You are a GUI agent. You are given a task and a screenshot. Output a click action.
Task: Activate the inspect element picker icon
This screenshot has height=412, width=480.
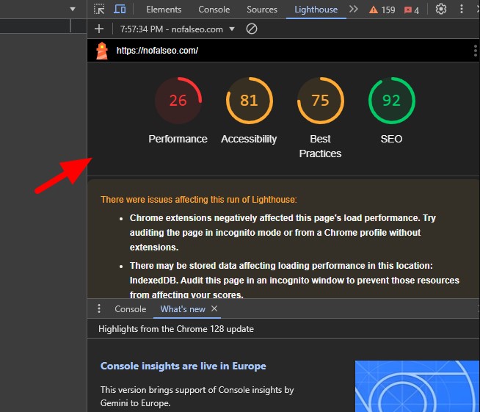point(99,10)
